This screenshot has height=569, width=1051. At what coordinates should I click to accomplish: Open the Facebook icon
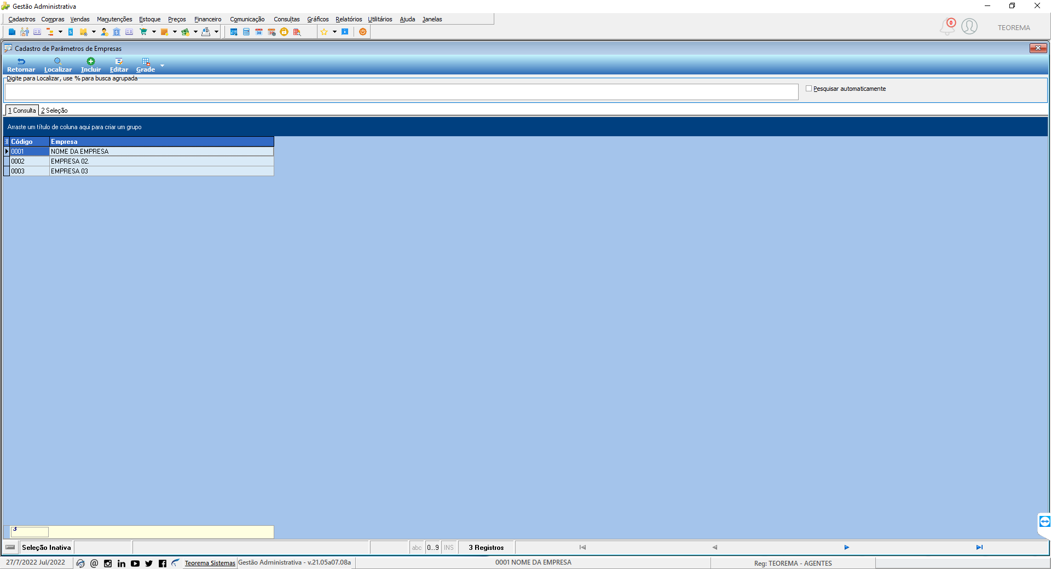(x=163, y=563)
